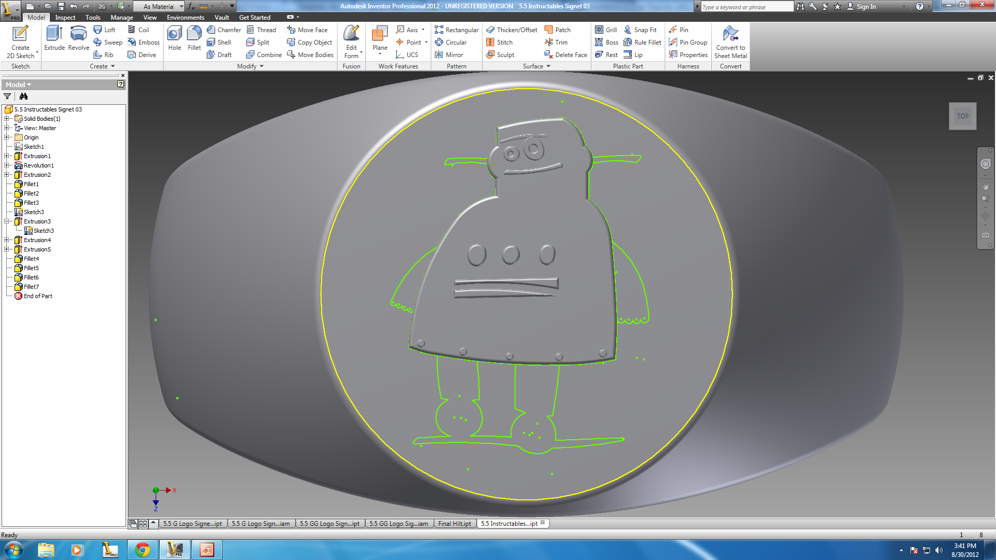Click the TOP face of ViewCube
The image size is (996, 560).
(962, 116)
